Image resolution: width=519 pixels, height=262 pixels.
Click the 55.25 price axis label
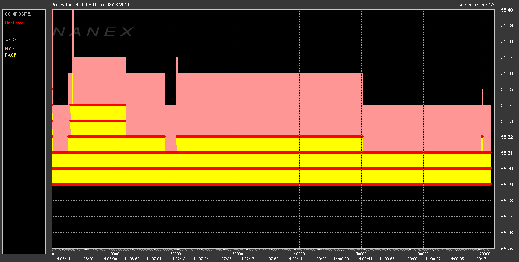coord(506,249)
